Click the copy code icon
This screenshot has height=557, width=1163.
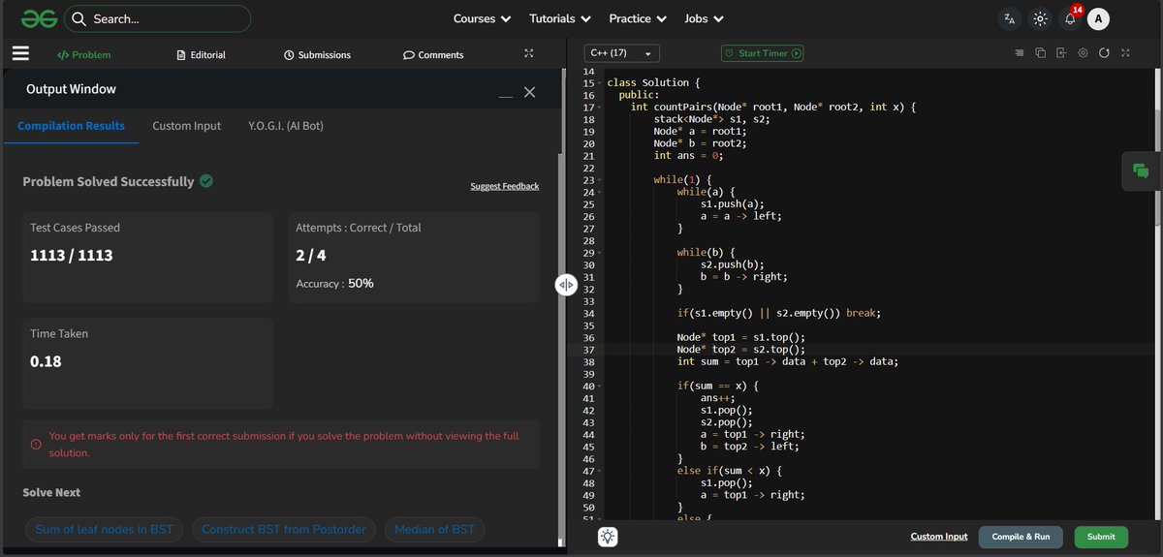point(1040,53)
